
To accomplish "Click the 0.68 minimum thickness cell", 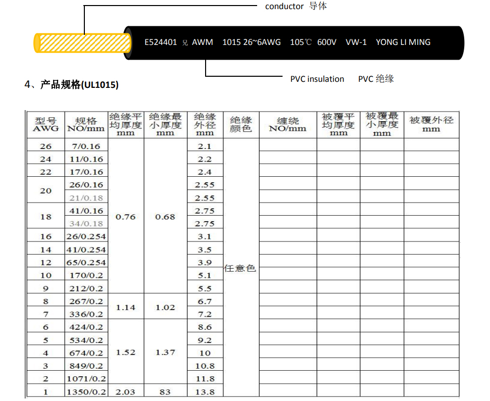I will pyautogui.click(x=165, y=217).
